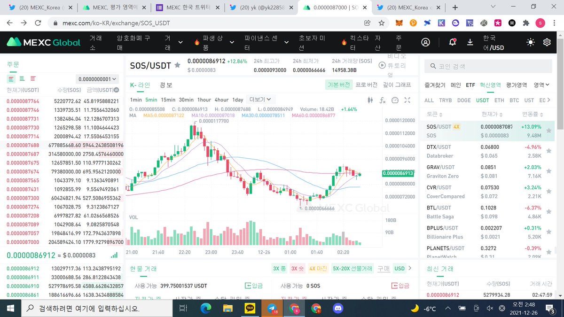Select CVR/USDT pair row
The width and height of the screenshot is (564, 317).
tap(488, 191)
